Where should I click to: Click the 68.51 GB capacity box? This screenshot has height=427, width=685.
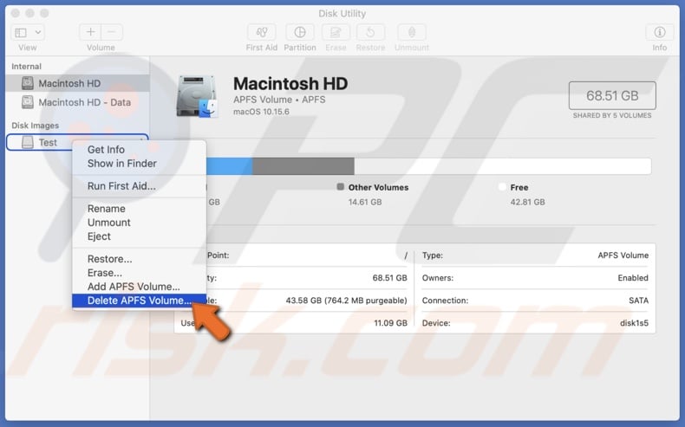[x=612, y=95]
